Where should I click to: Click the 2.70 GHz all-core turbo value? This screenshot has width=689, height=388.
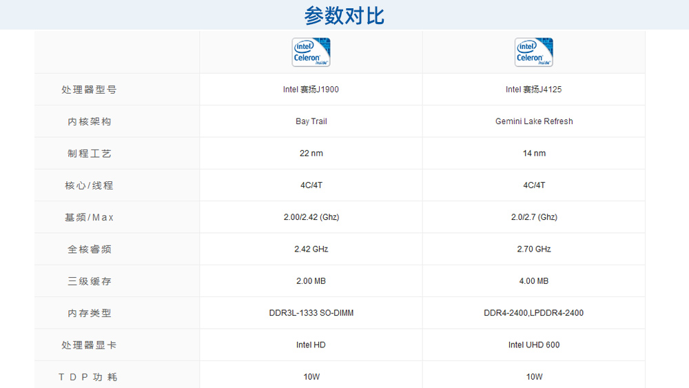tap(534, 249)
